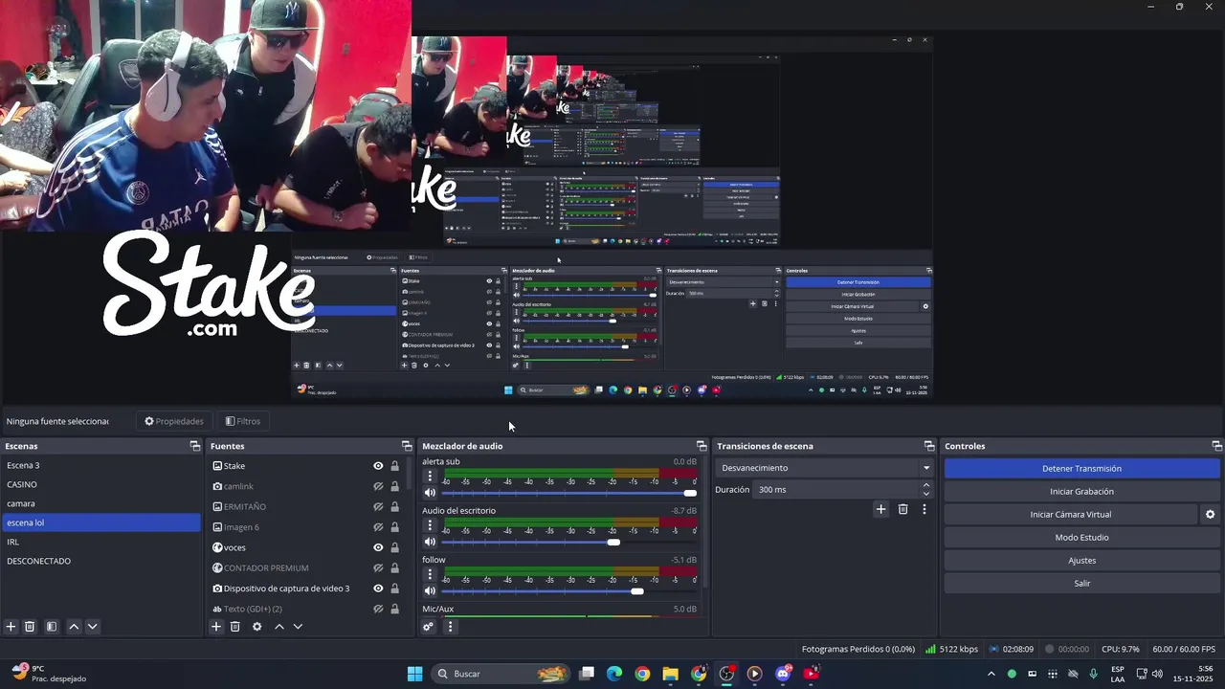Image resolution: width=1225 pixels, height=689 pixels.
Task: Click Iniciar Grabación button
Action: (1081, 492)
